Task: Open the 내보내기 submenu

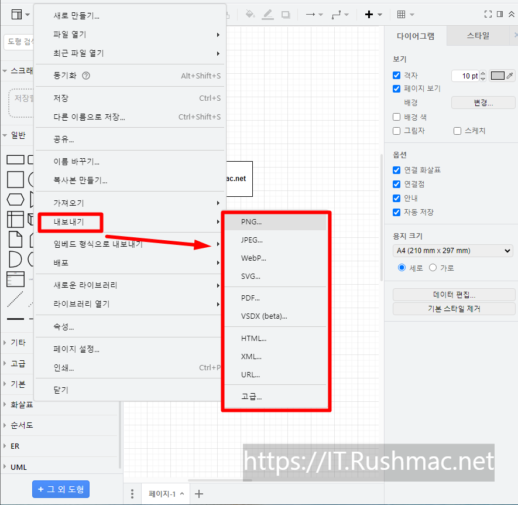Action: tap(129, 221)
